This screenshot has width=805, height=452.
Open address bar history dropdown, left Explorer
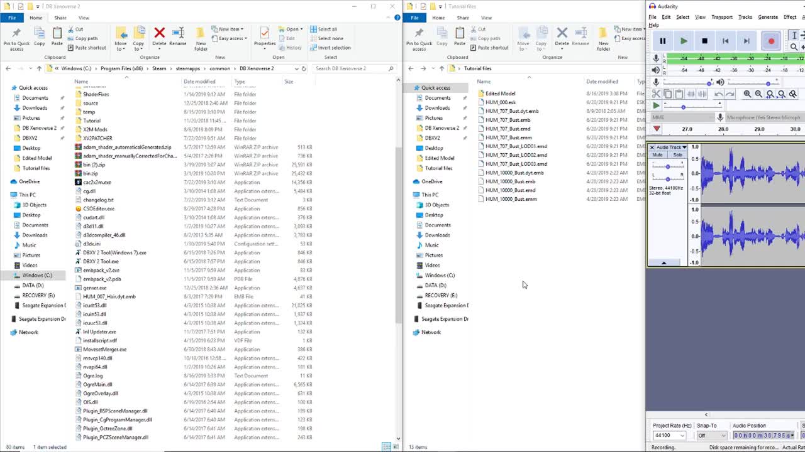point(296,68)
